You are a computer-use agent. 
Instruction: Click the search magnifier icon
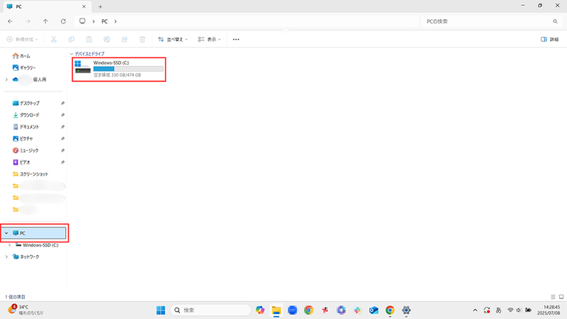point(555,21)
